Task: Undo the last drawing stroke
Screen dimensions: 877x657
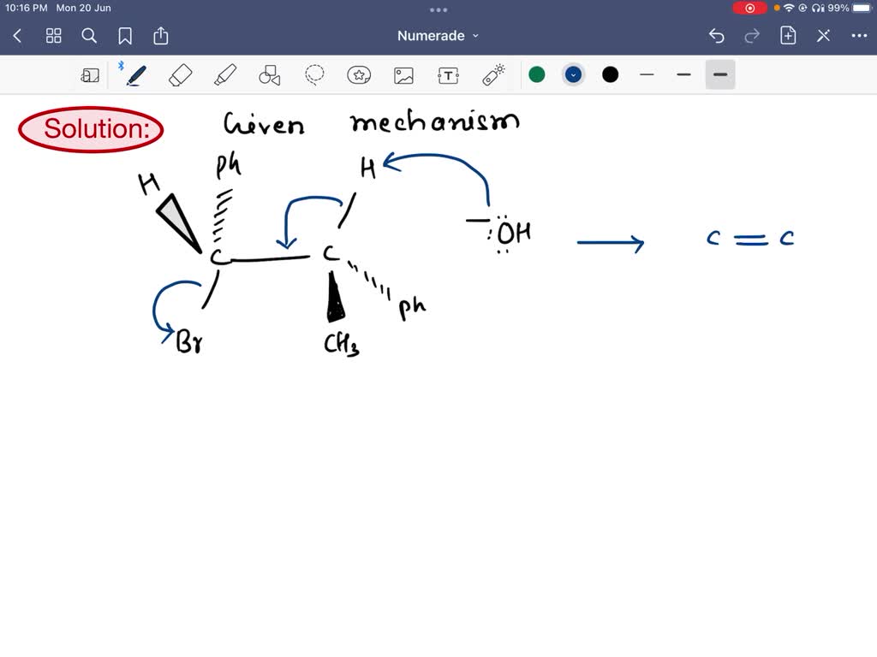Action: pyautogui.click(x=717, y=35)
